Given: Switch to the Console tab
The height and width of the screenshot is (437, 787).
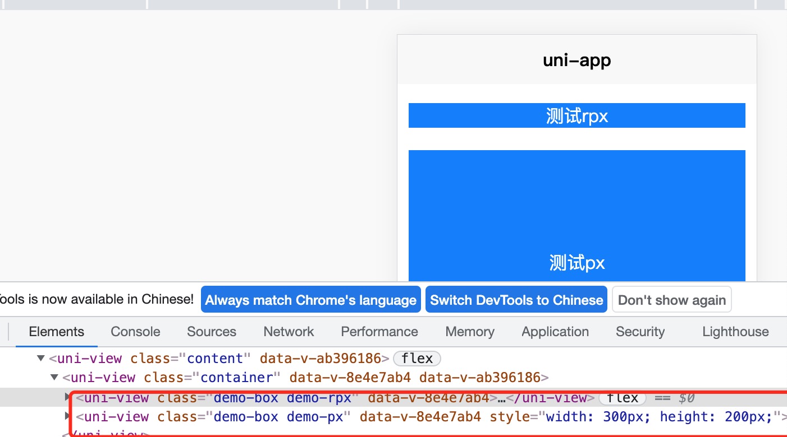Looking at the screenshot, I should [135, 332].
